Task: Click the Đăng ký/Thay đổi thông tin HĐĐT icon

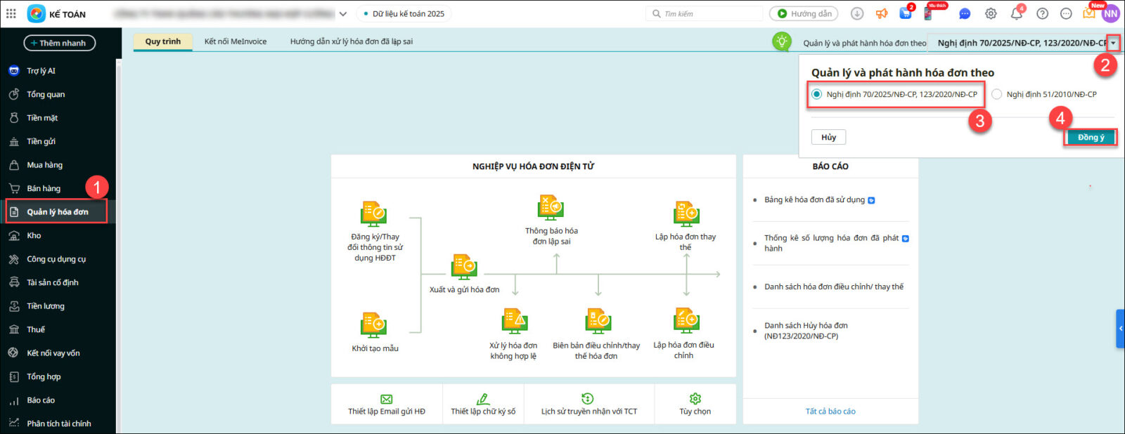Action: pyautogui.click(x=374, y=213)
